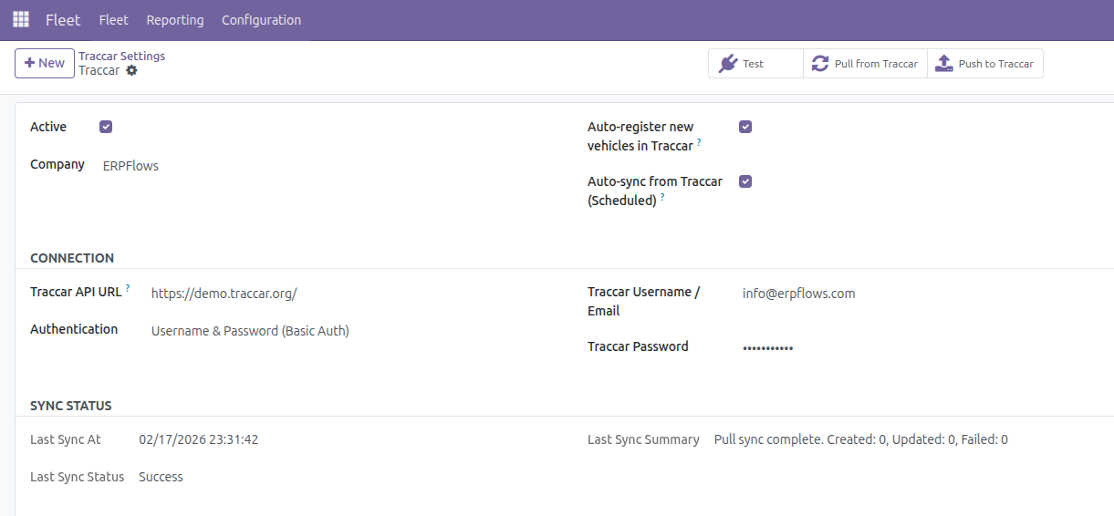Click the gear icon next to Traccar

pyautogui.click(x=131, y=70)
